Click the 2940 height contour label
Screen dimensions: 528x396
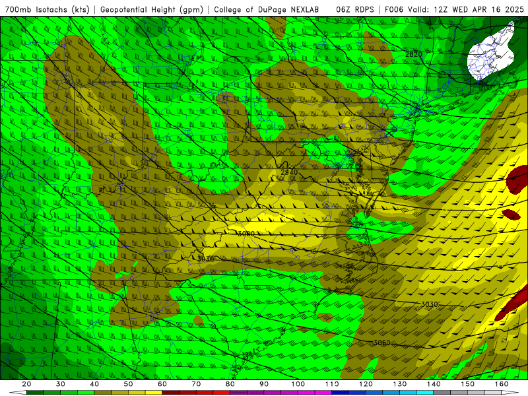(289, 172)
